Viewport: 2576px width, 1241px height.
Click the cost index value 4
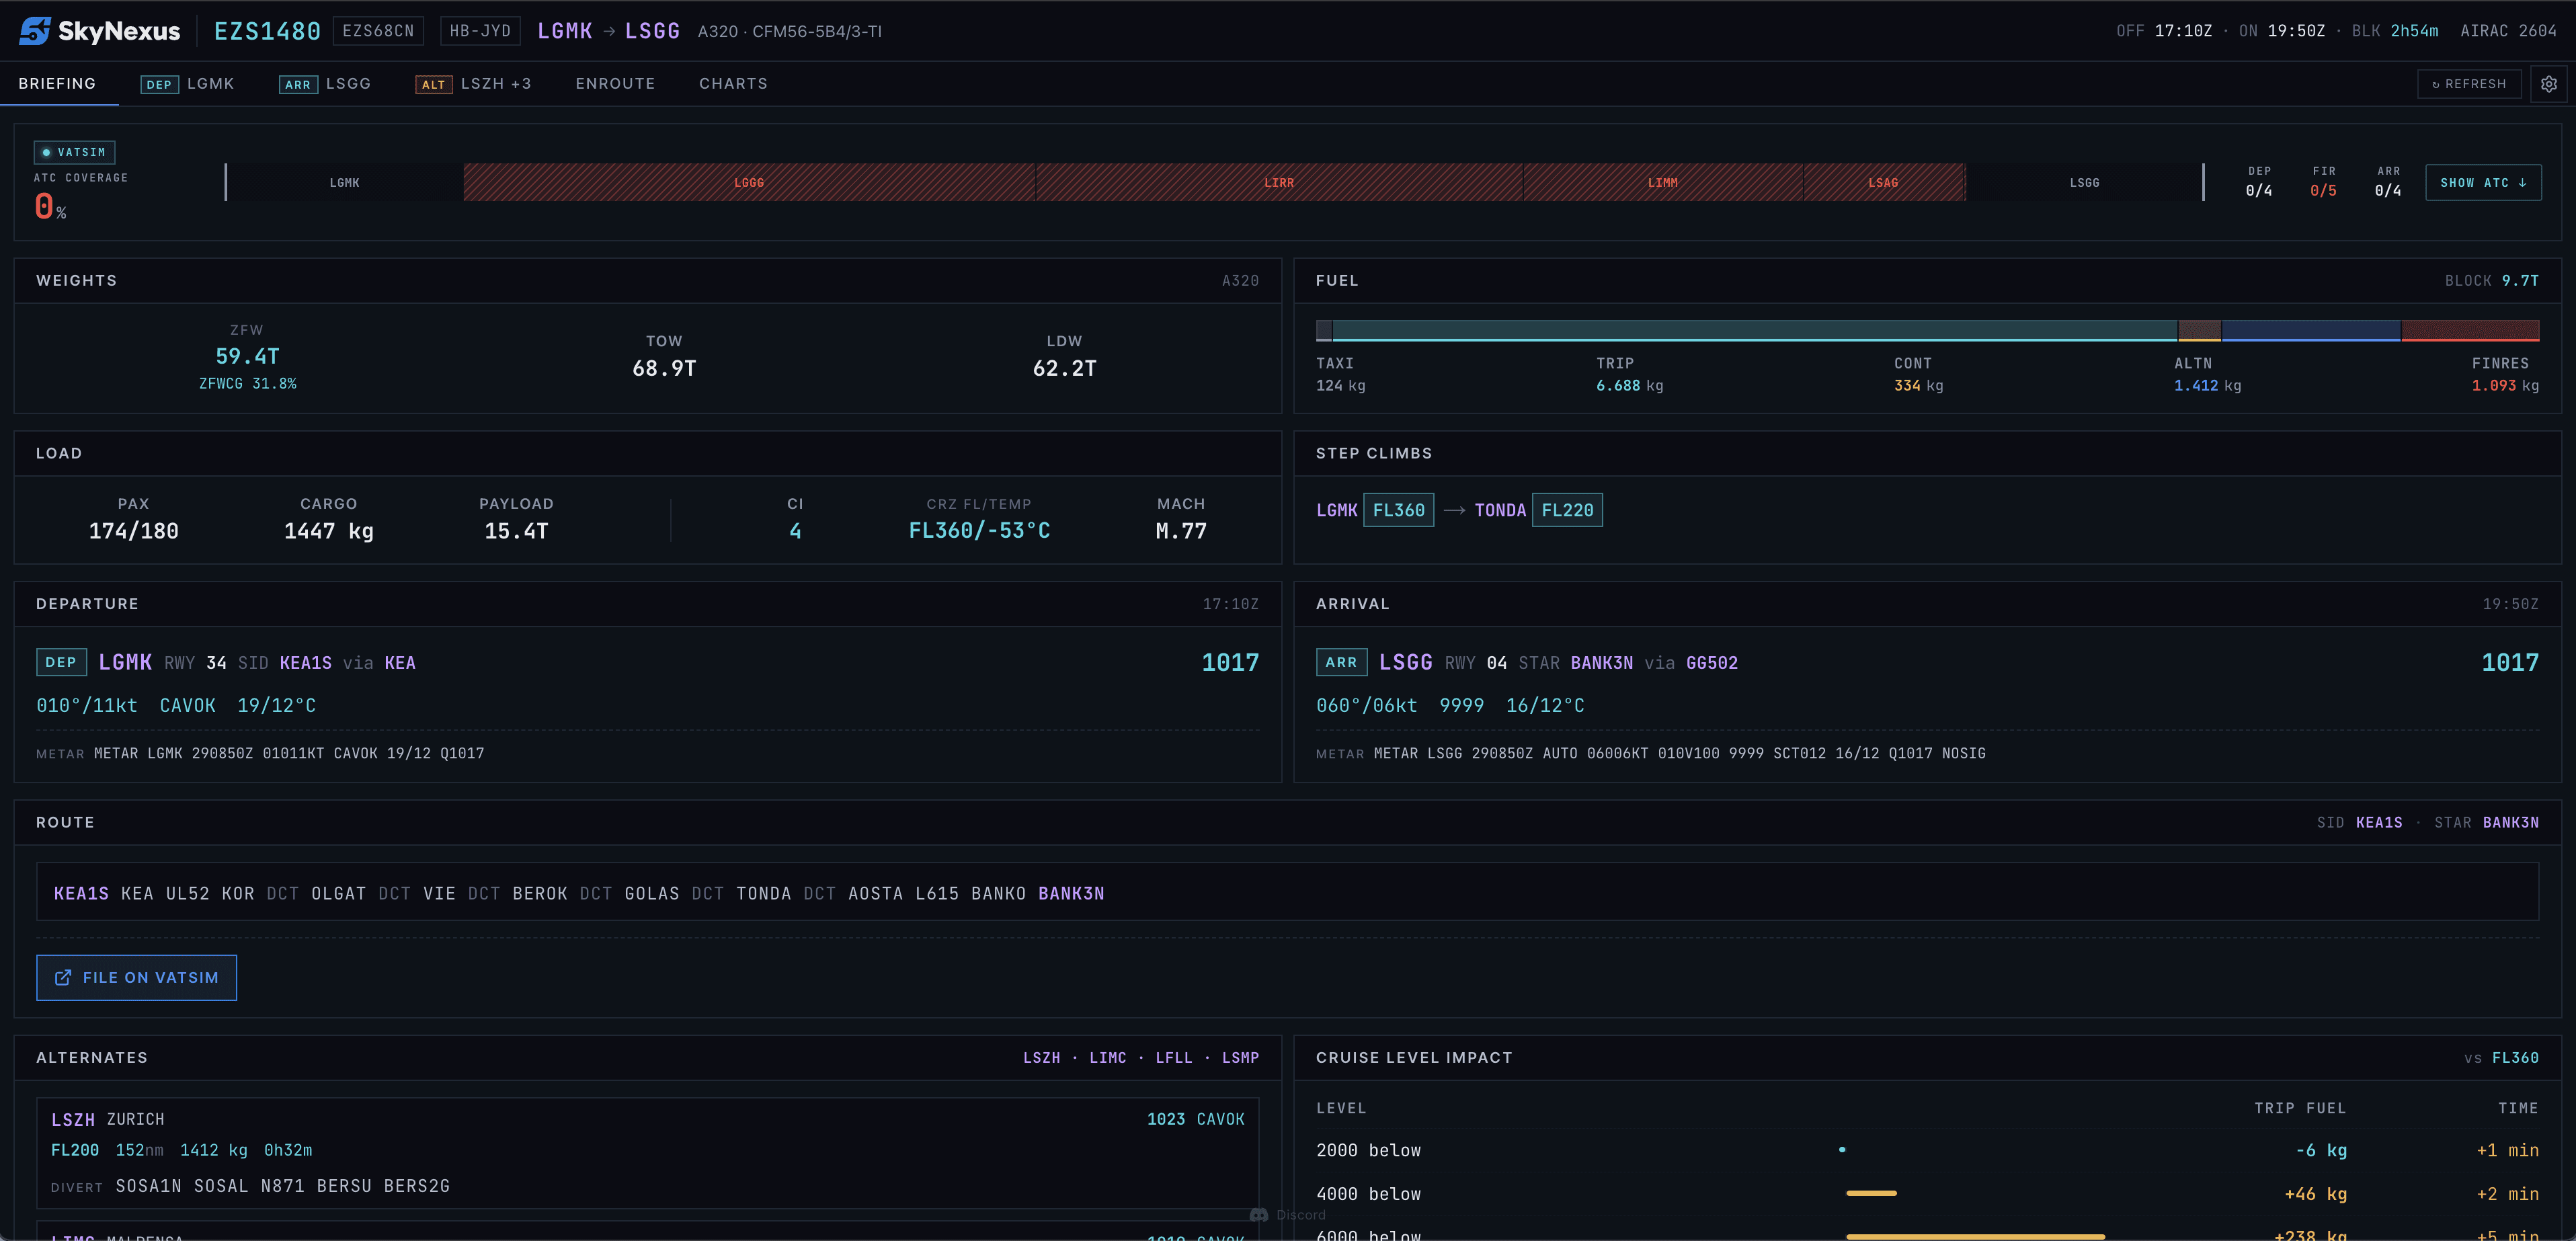(x=795, y=531)
